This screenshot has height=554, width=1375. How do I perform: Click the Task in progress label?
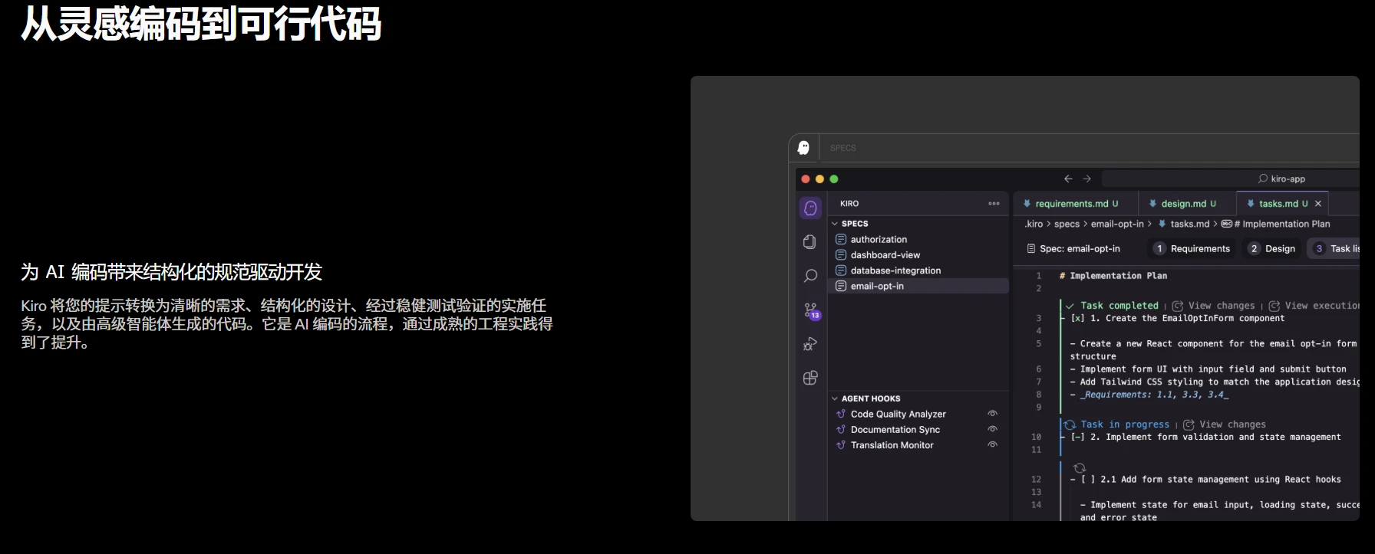tap(1125, 425)
